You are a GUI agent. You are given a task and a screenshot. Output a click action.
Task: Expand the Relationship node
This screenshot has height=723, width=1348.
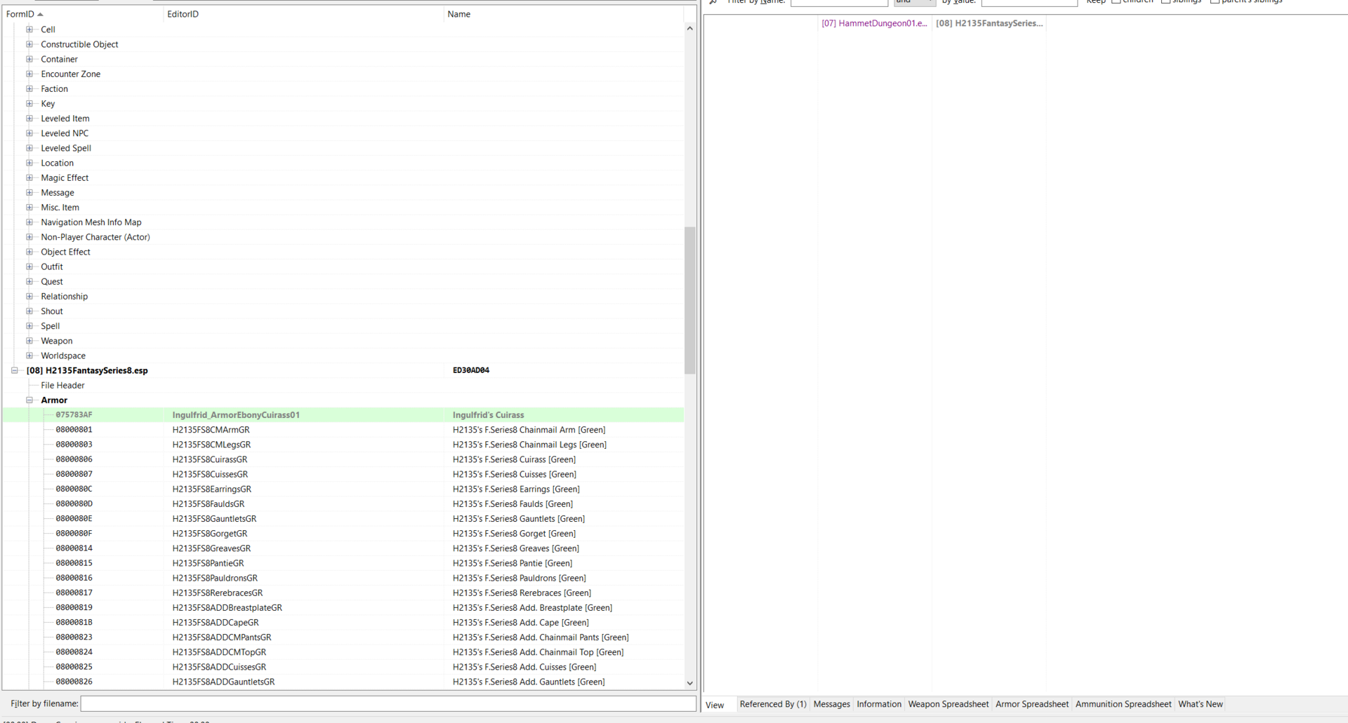click(29, 296)
